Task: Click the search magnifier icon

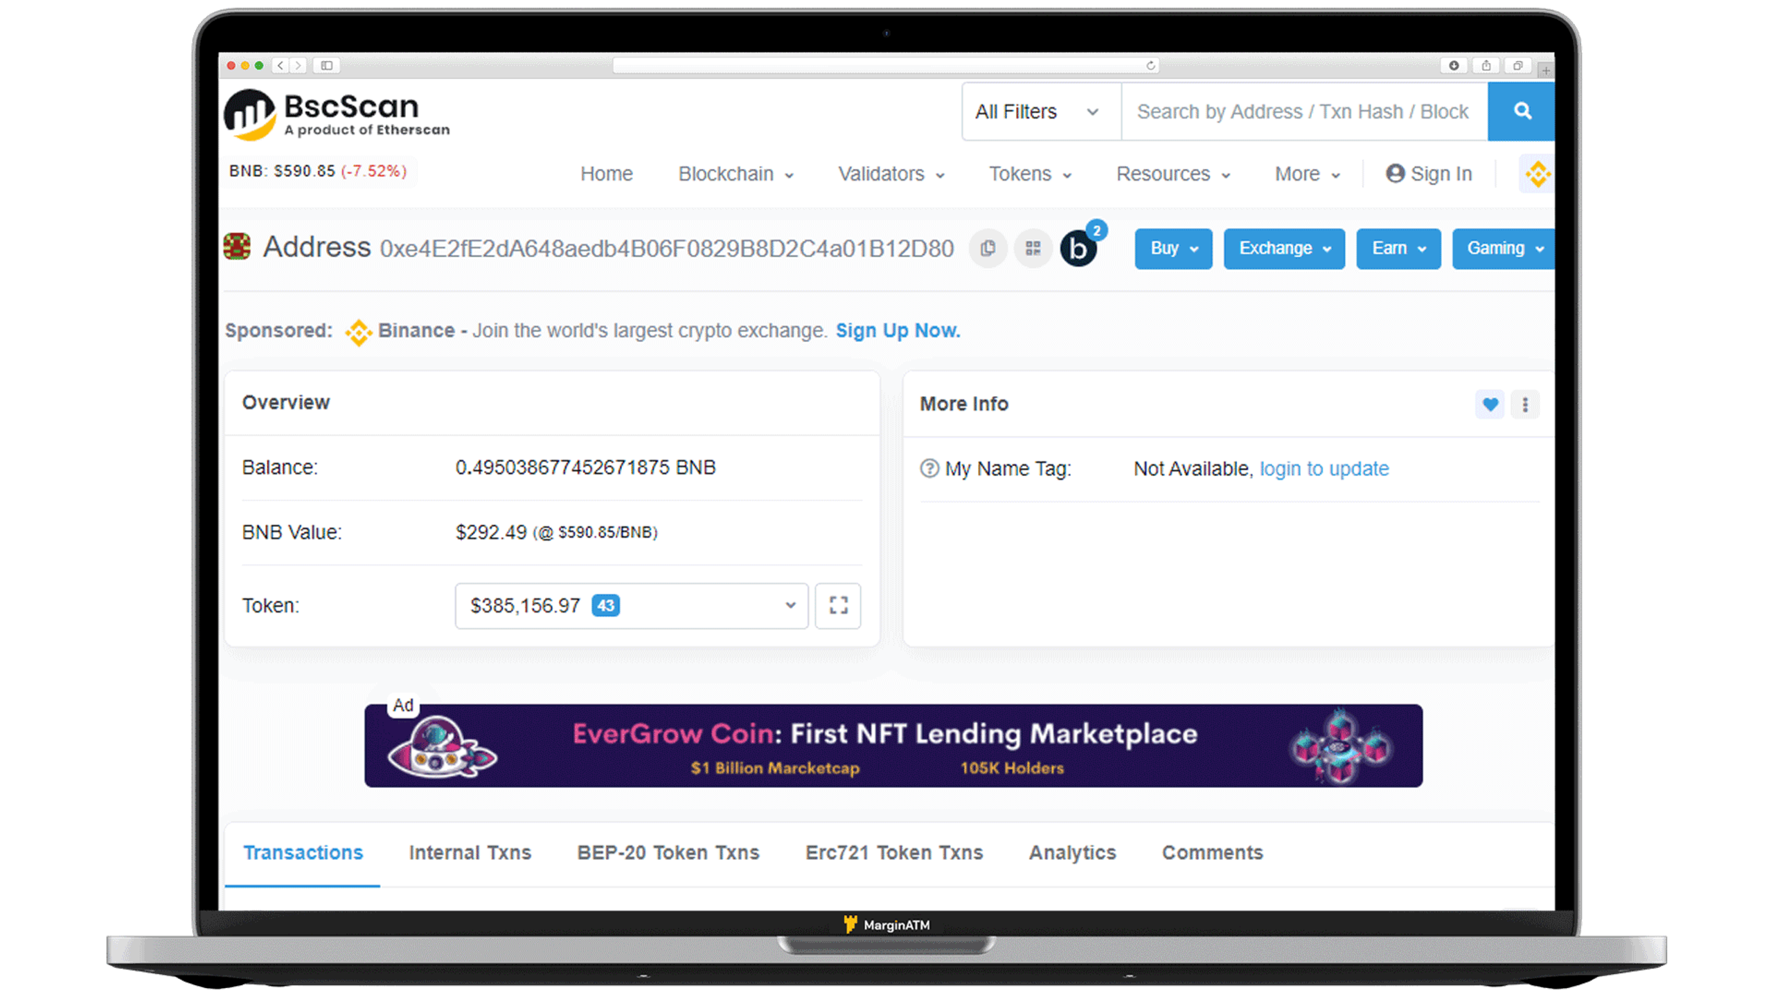Action: [1521, 112]
